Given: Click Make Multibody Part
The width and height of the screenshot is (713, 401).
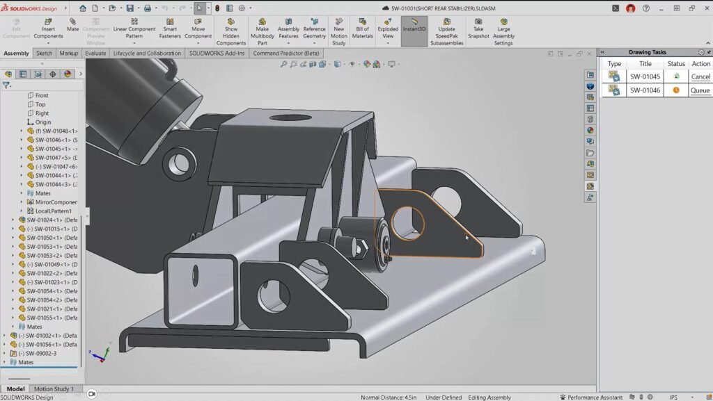Looking at the screenshot, I should point(263,32).
